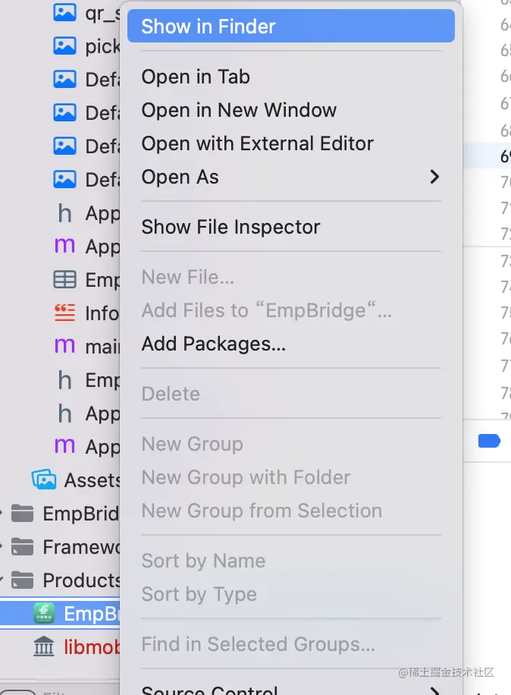Expand the Open As submenu arrow
The image size is (511, 695).
[x=434, y=177]
